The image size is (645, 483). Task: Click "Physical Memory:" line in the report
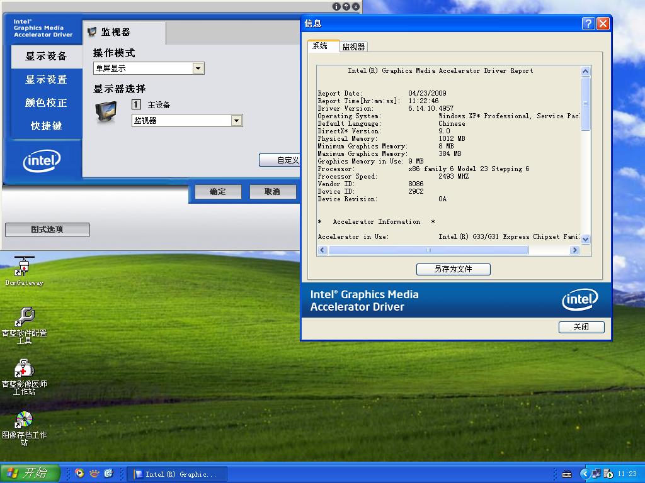click(391, 138)
